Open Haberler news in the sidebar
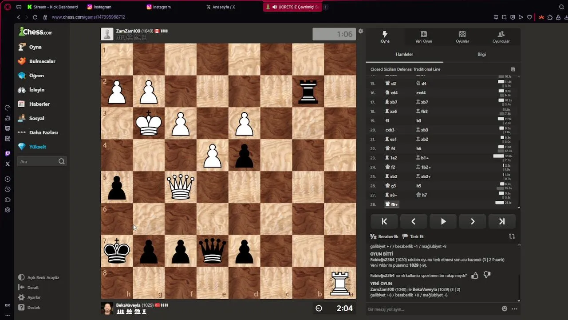This screenshot has height=320, width=568. pos(34,104)
